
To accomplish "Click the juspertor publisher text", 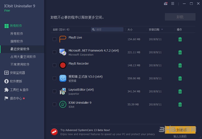I will coord(74,94).
